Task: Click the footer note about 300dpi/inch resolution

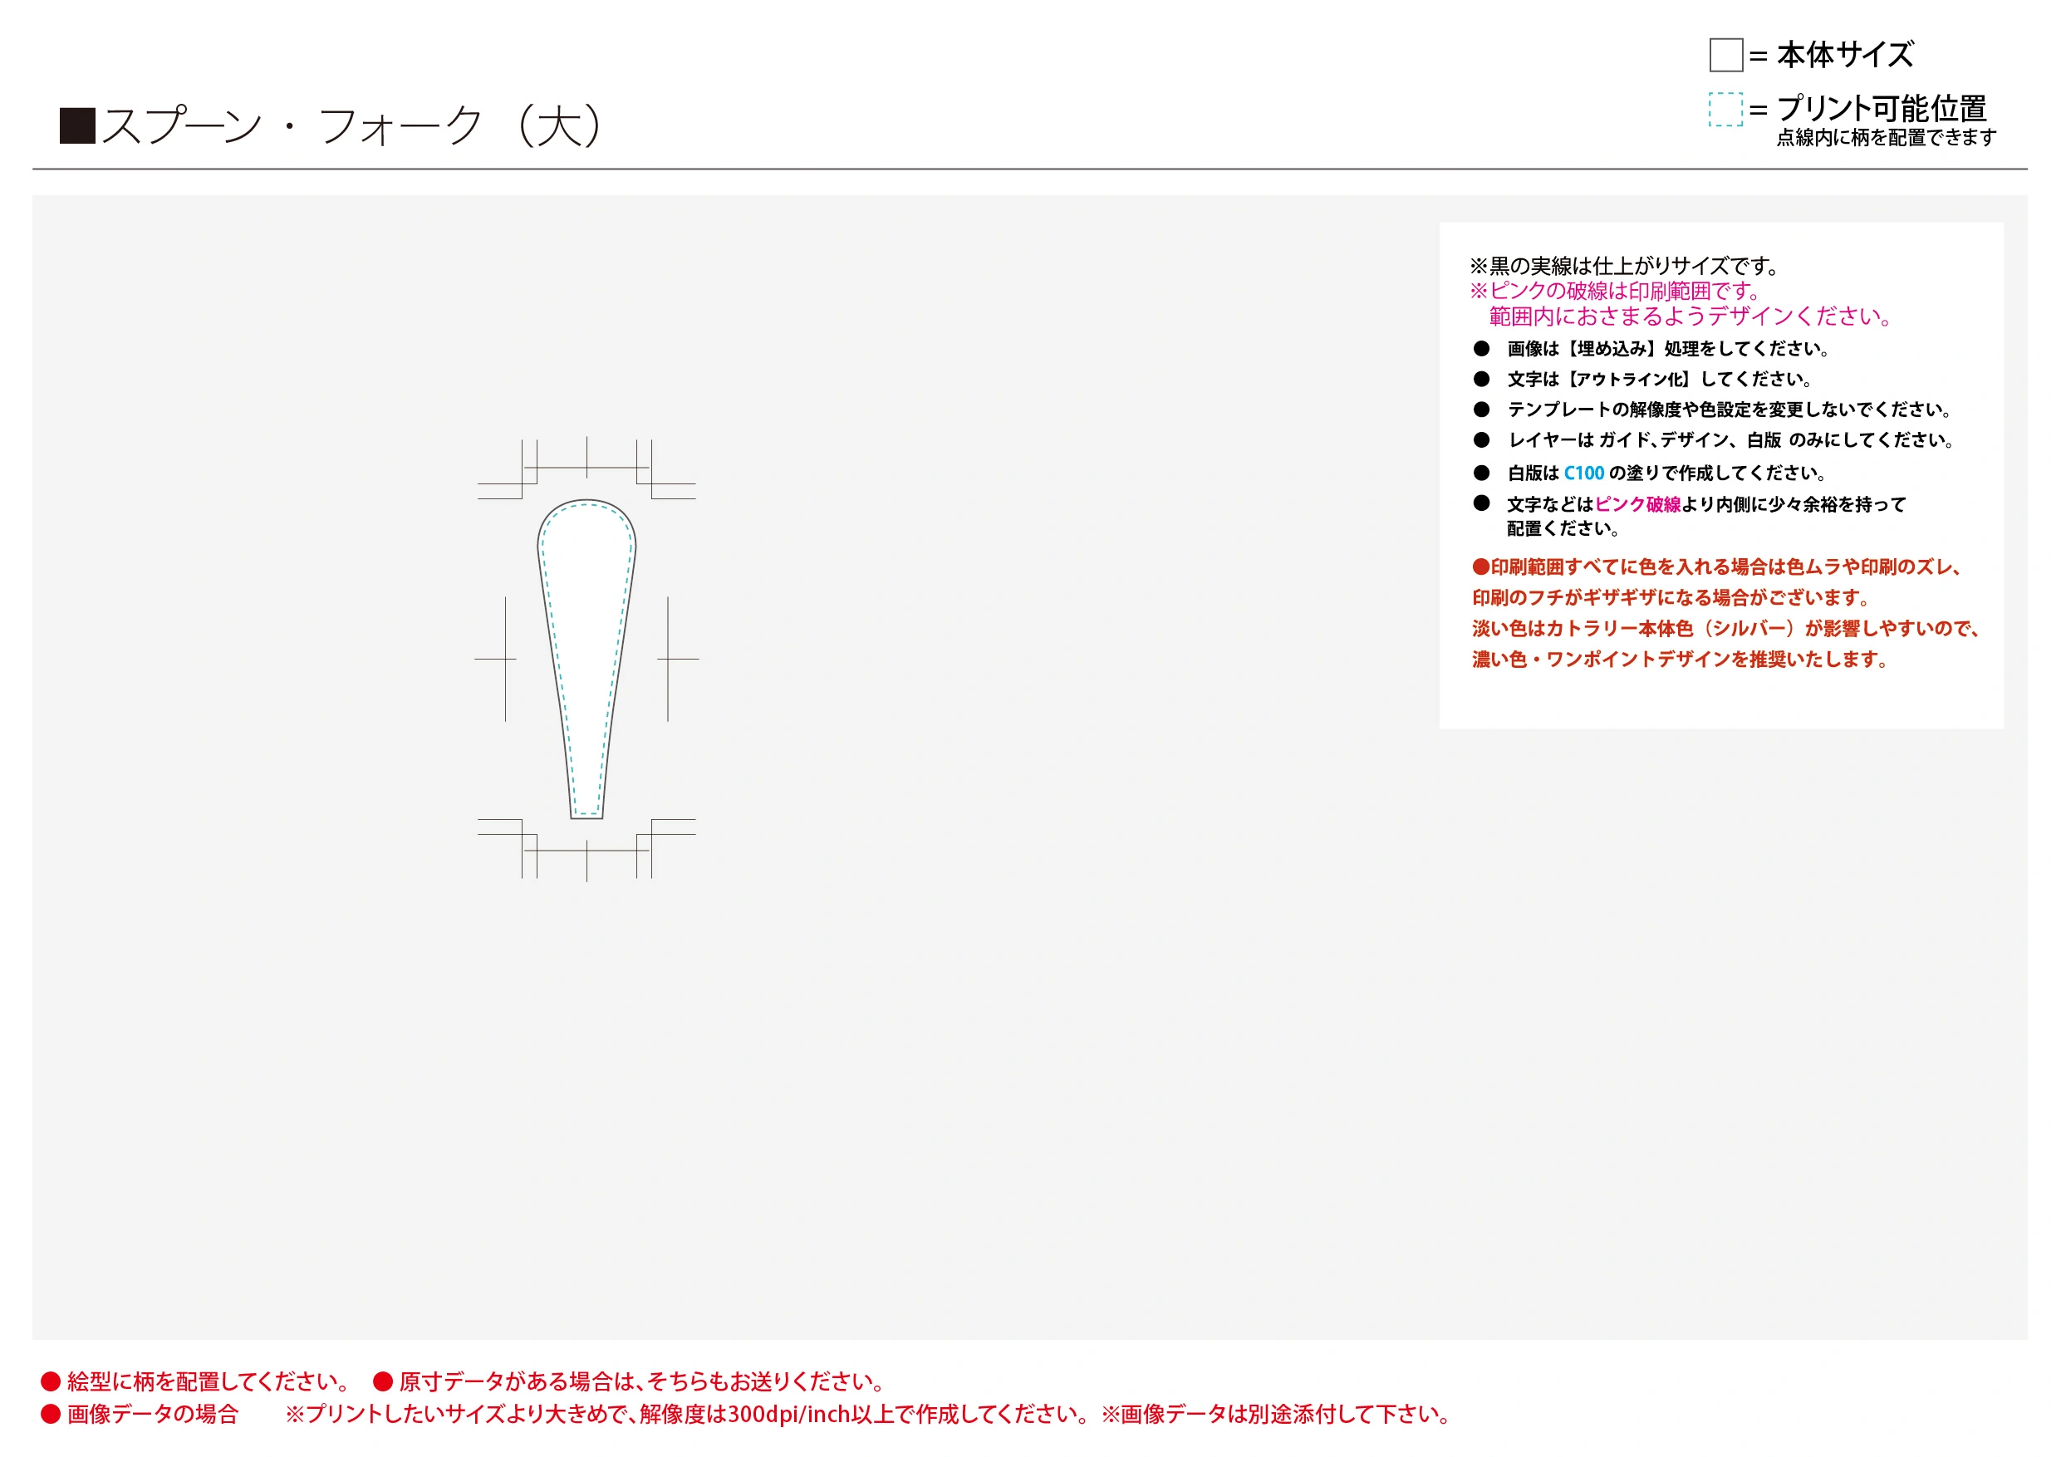Action: click(689, 1414)
